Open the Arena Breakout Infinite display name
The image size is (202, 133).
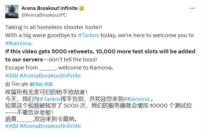50,8
